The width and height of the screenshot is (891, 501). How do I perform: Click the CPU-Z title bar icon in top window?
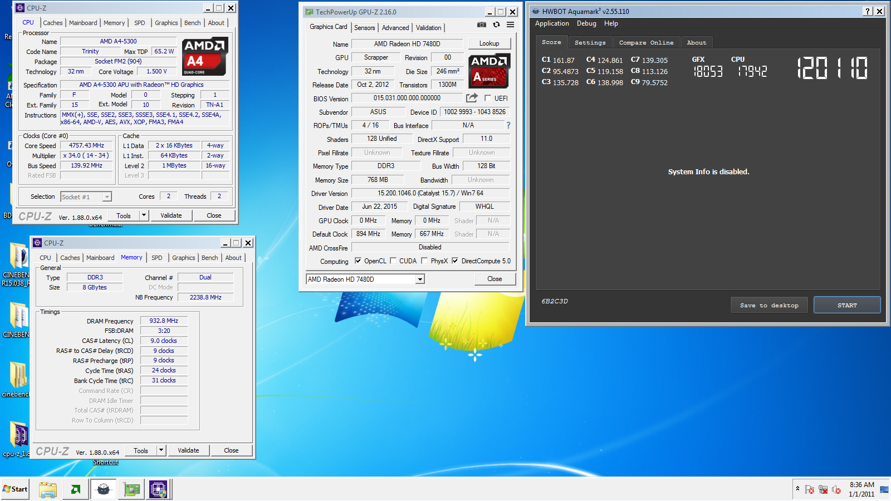[21, 8]
